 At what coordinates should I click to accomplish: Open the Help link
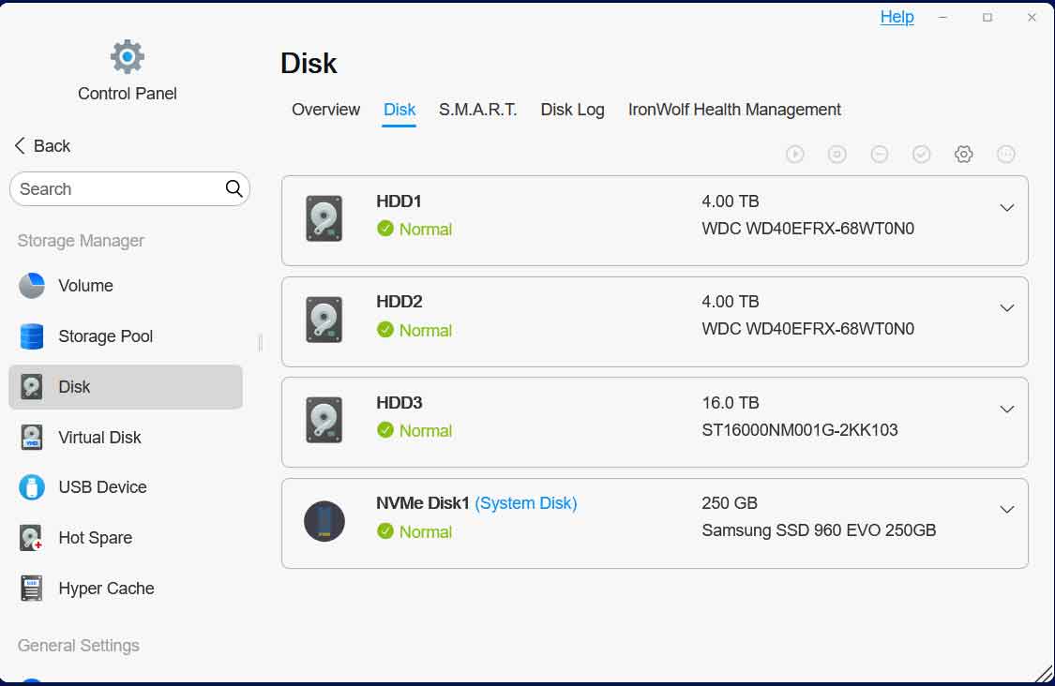(897, 17)
